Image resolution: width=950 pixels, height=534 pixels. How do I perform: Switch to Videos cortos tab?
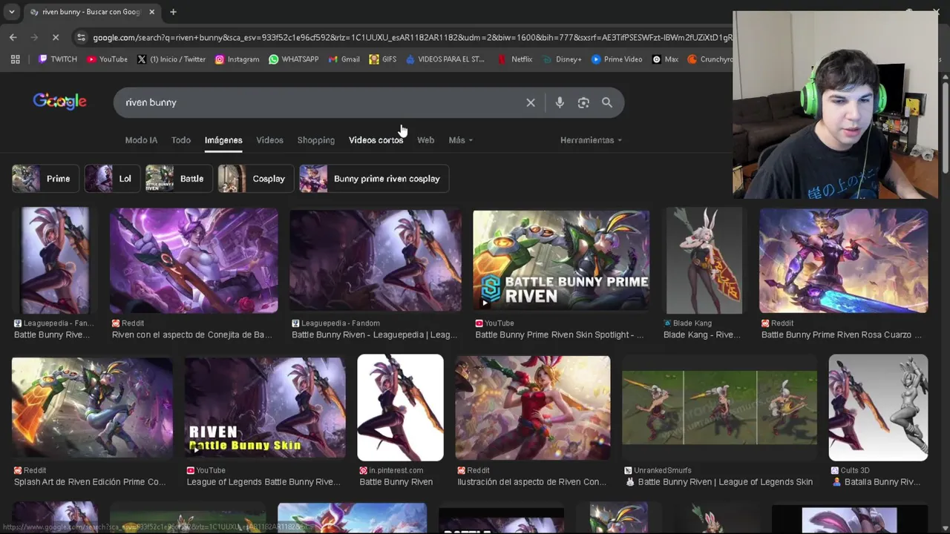pyautogui.click(x=376, y=140)
